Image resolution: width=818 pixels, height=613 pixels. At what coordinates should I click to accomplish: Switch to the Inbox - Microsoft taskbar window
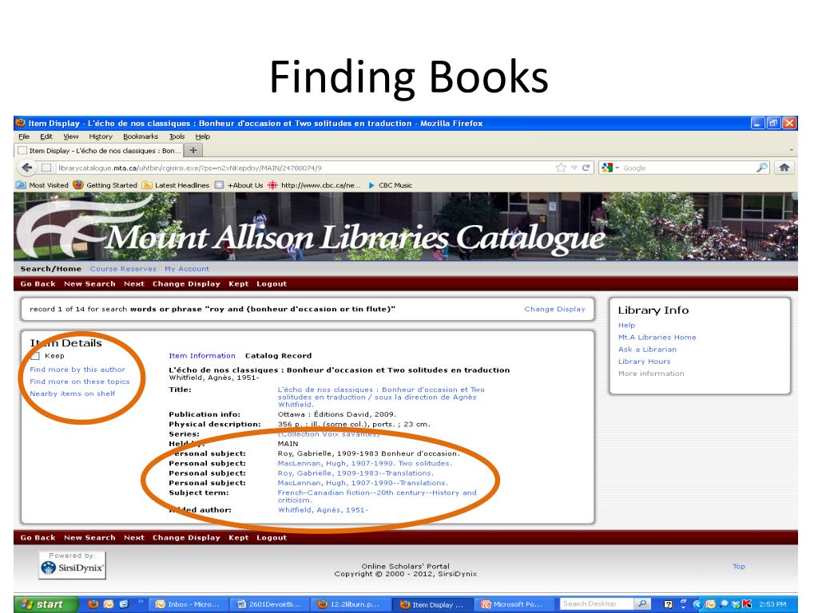pos(189,604)
